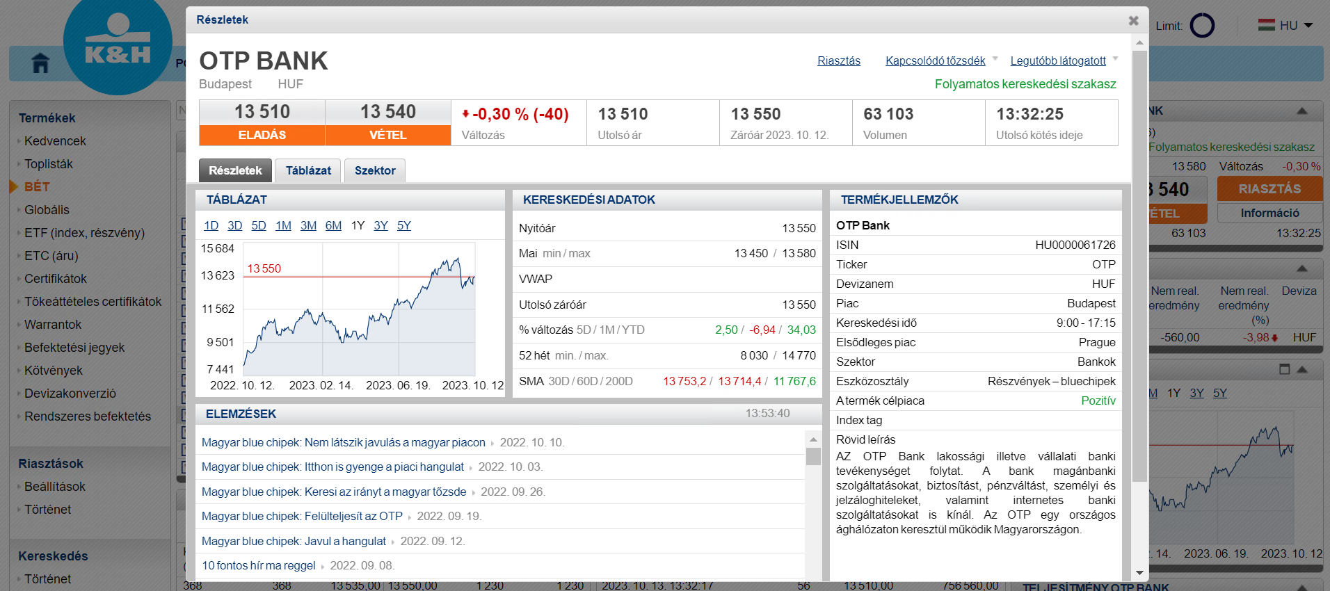Select the 1D chart range
The width and height of the screenshot is (1330, 591).
211,225
